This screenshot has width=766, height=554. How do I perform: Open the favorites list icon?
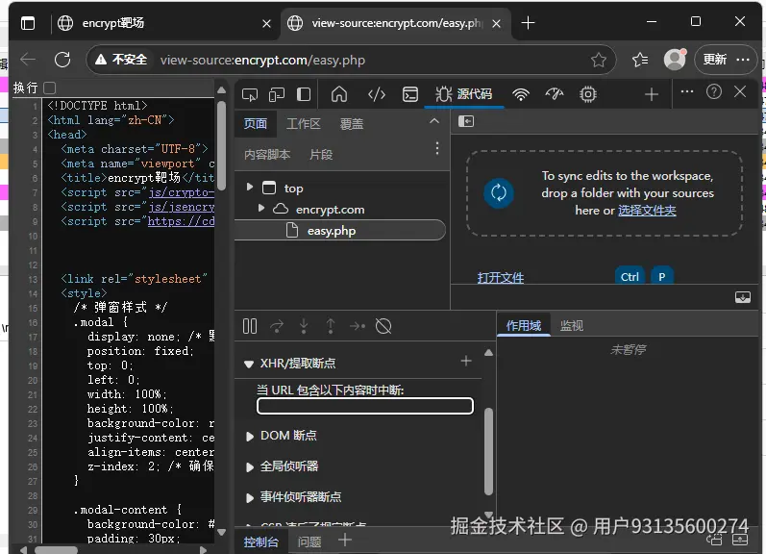(640, 60)
